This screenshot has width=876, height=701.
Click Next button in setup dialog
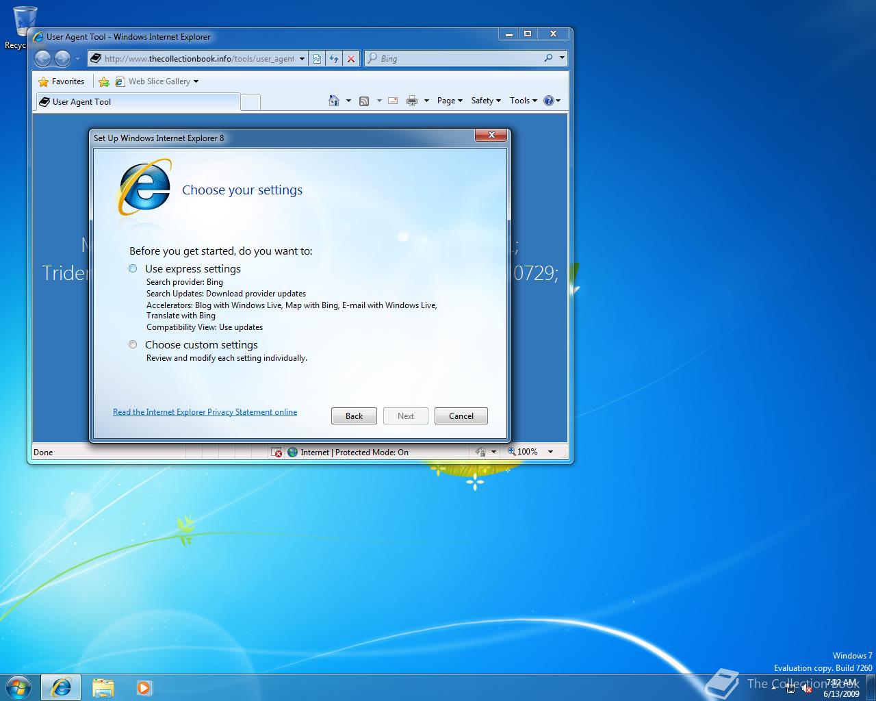pyautogui.click(x=406, y=416)
